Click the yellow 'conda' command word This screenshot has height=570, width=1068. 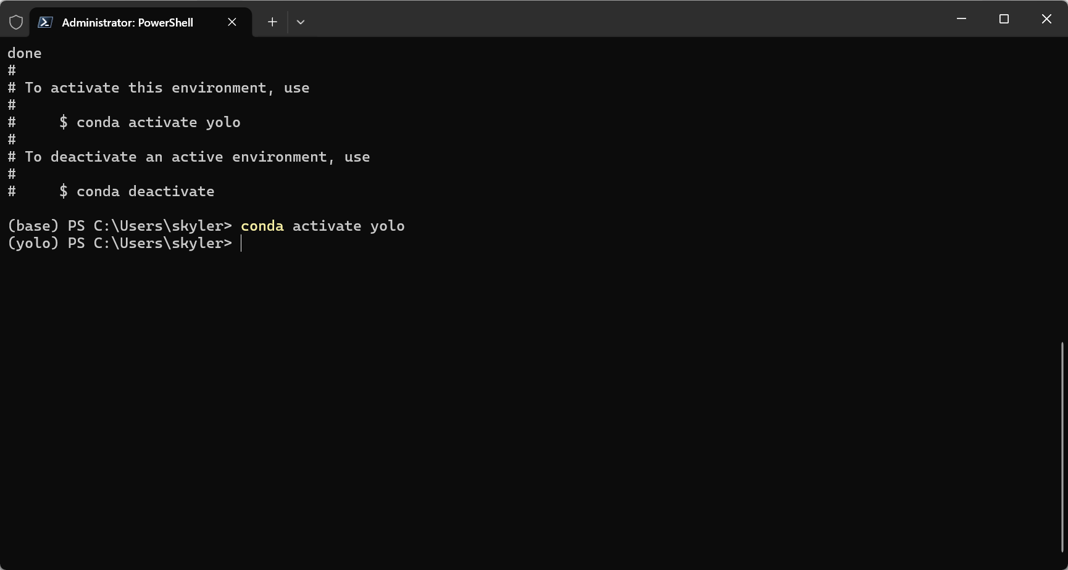(x=262, y=226)
